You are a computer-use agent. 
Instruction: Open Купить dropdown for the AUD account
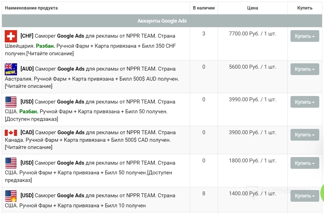pyautogui.click(x=304, y=69)
